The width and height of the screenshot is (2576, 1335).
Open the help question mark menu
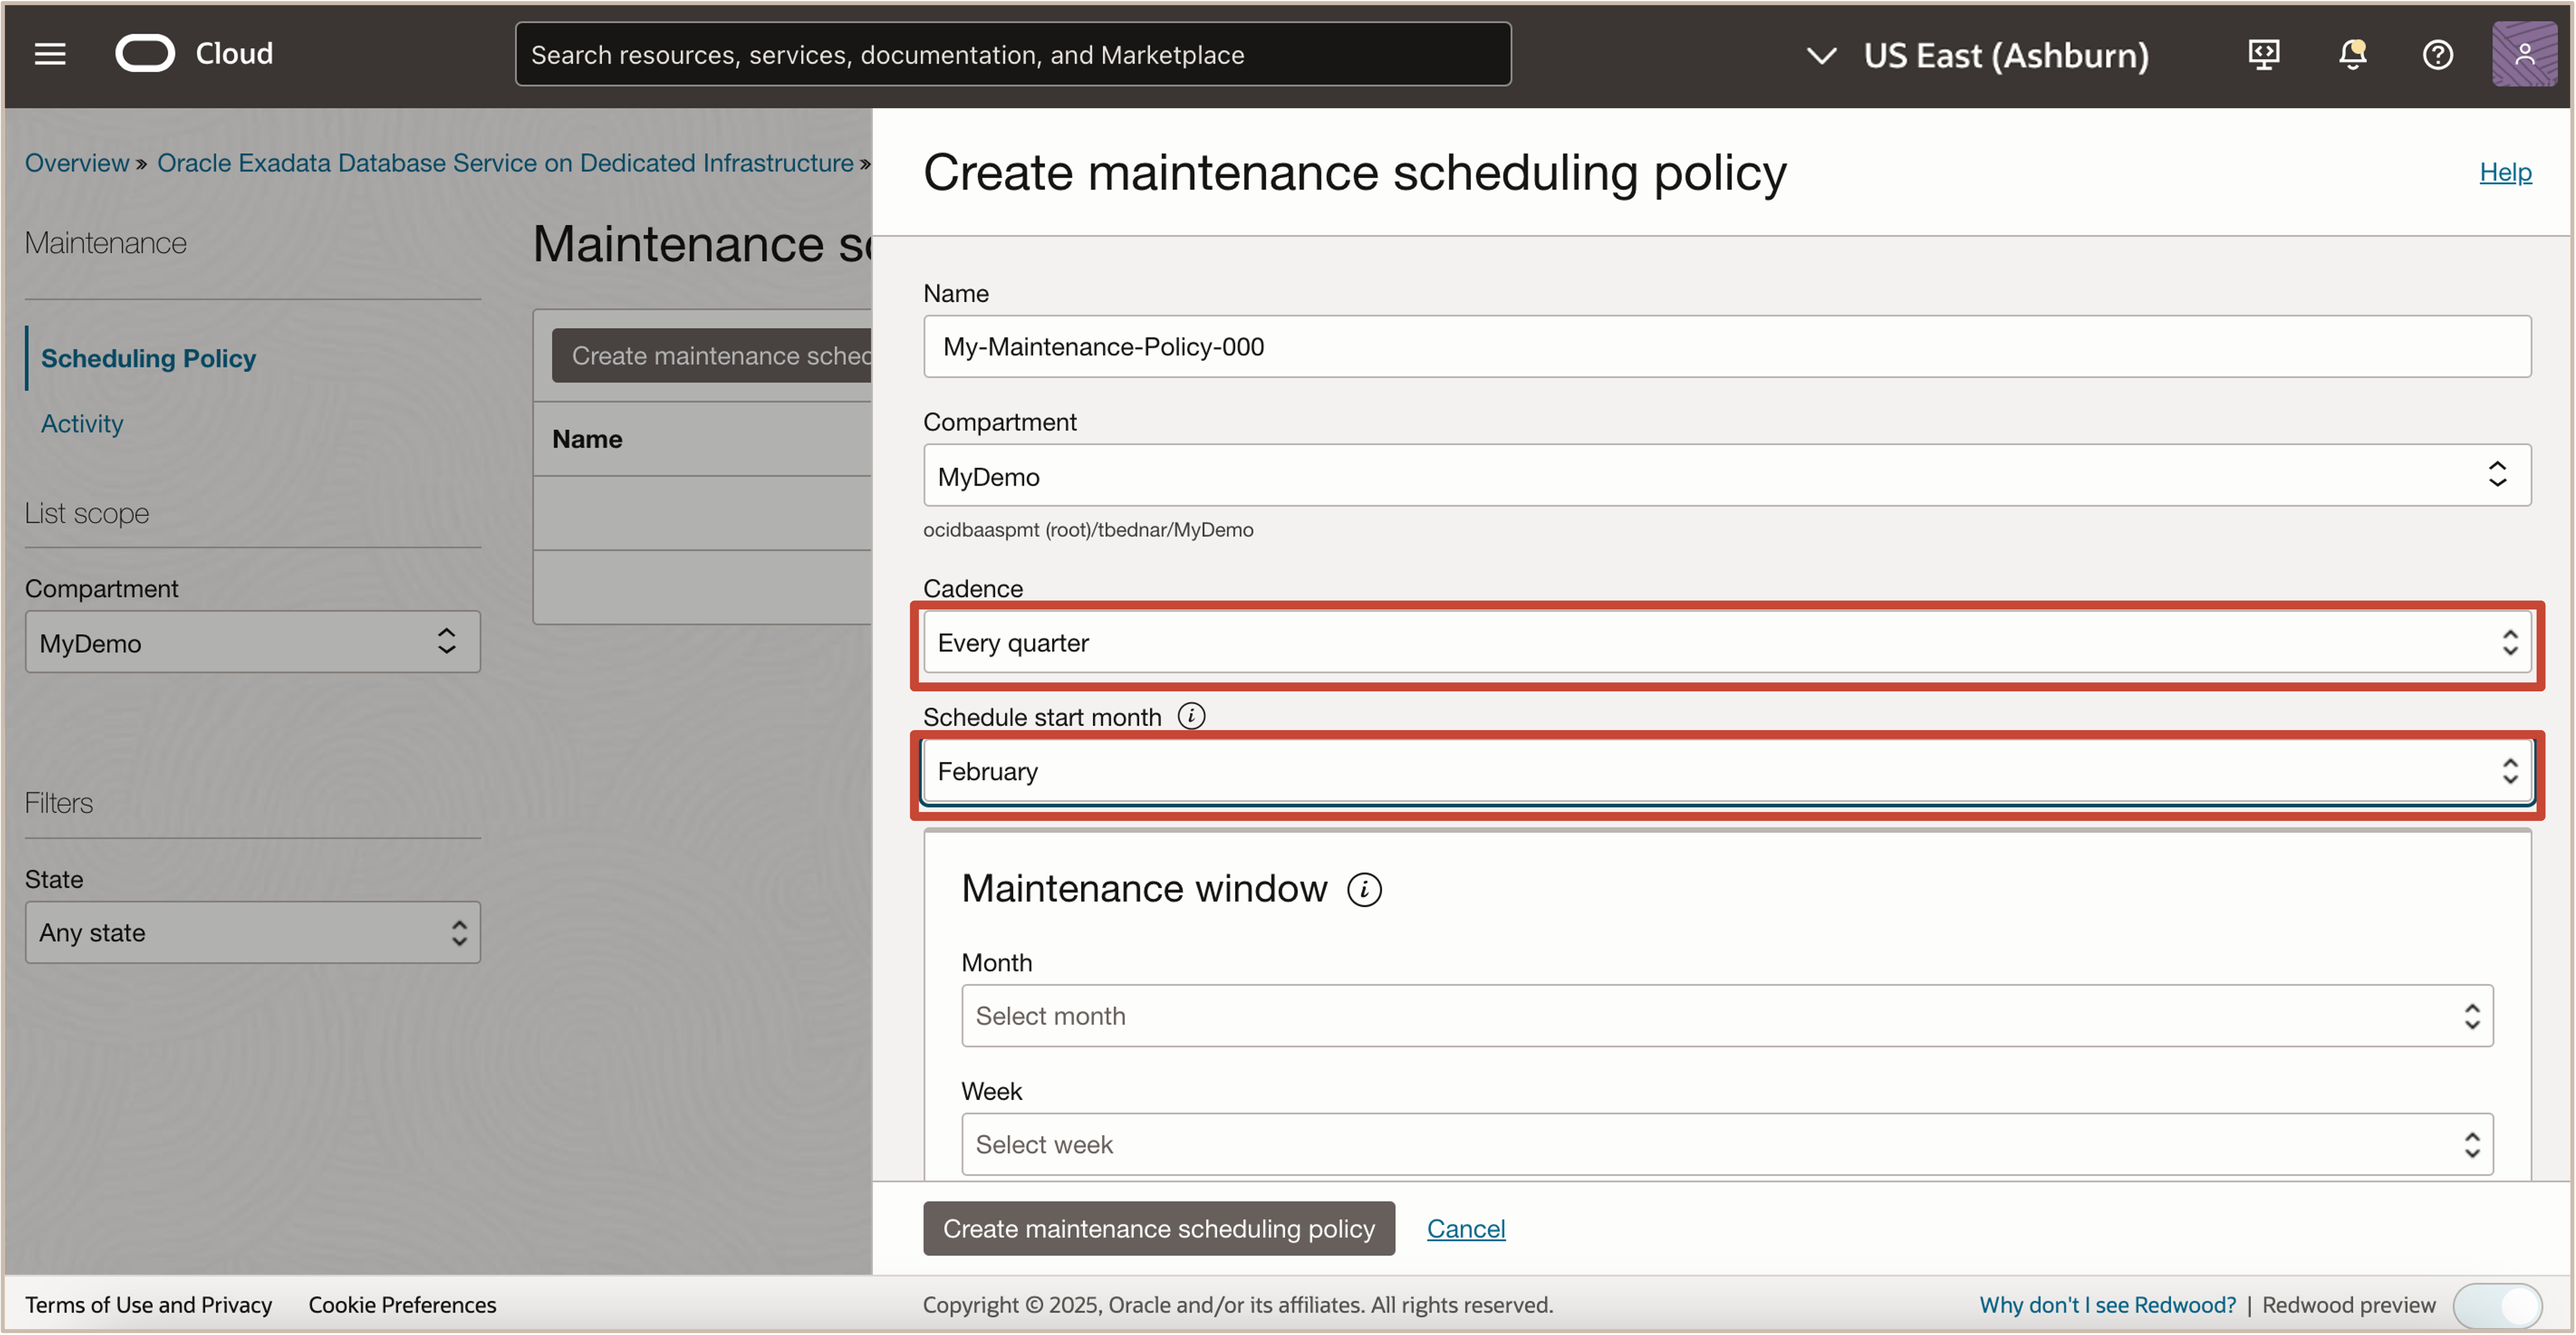coord(2437,55)
